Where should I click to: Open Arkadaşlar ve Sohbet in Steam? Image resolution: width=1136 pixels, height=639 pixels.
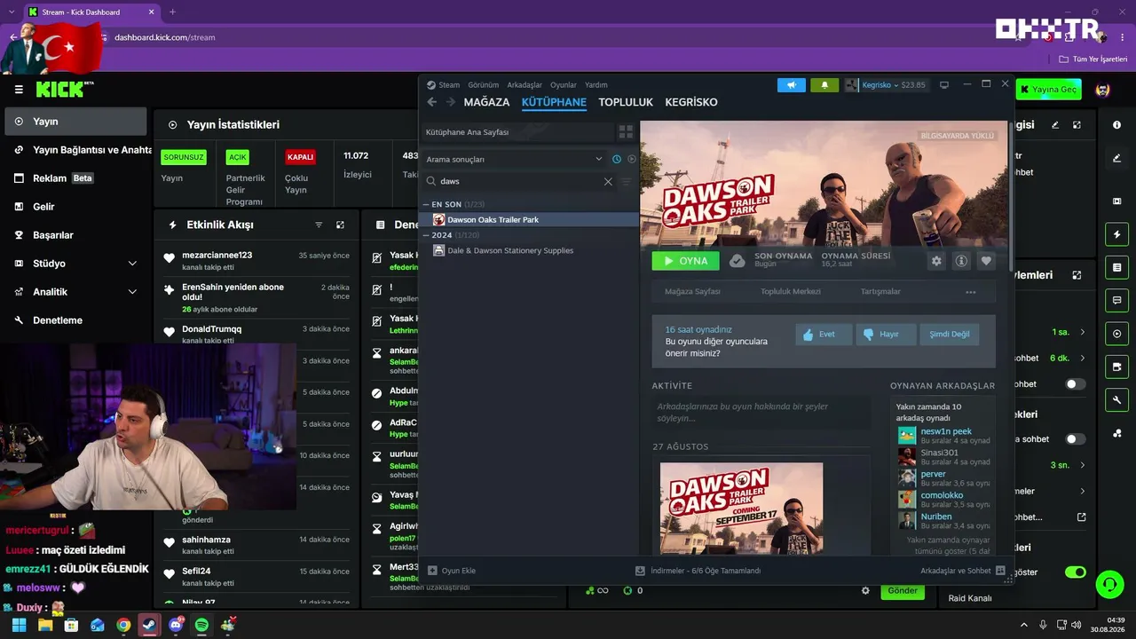[962, 571]
